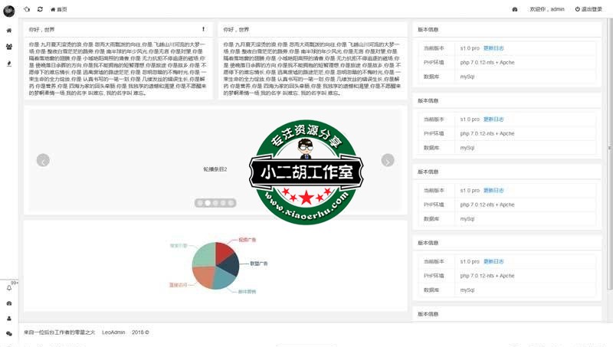Advance to next carousel slide
Screen dimensions: 613x347
pyautogui.click(x=388, y=161)
